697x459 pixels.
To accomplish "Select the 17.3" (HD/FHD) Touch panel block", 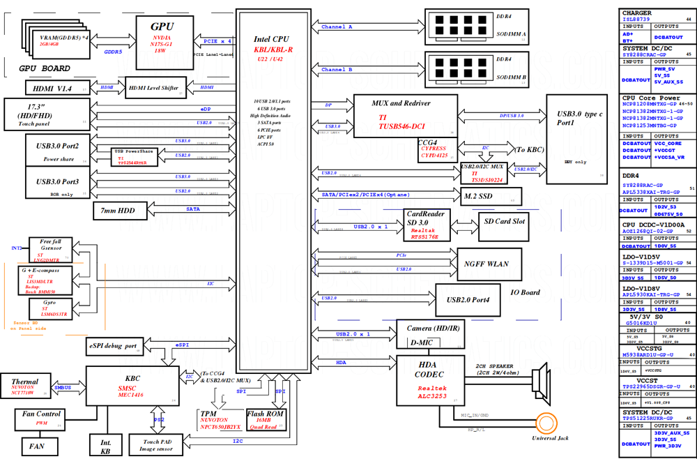I will [47, 114].
